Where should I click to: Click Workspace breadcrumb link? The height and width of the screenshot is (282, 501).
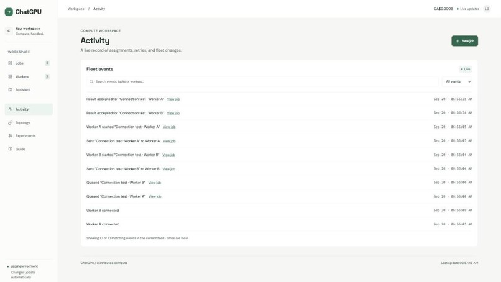click(x=76, y=9)
